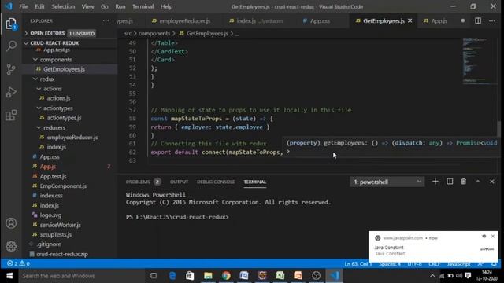Click the volume icon in system tray
Image resolution: width=504 pixels, height=283 pixels.
pyautogui.click(x=459, y=276)
